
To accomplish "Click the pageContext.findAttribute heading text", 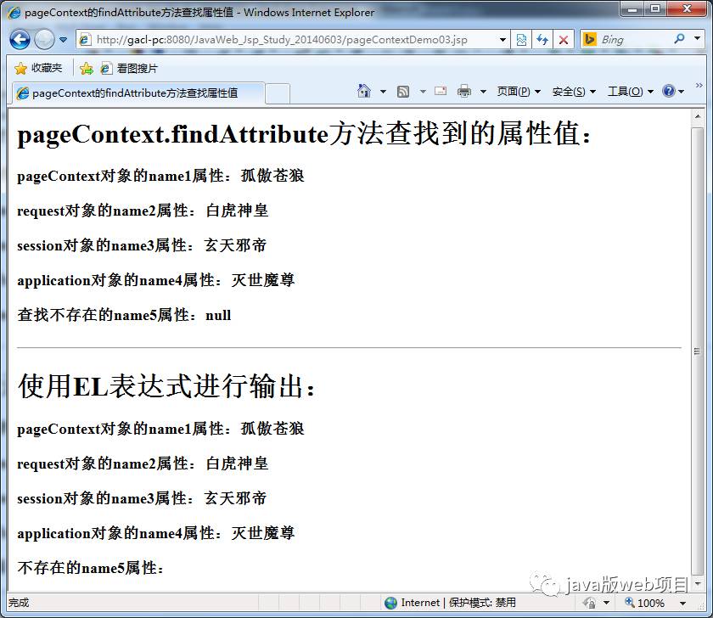I will point(304,133).
